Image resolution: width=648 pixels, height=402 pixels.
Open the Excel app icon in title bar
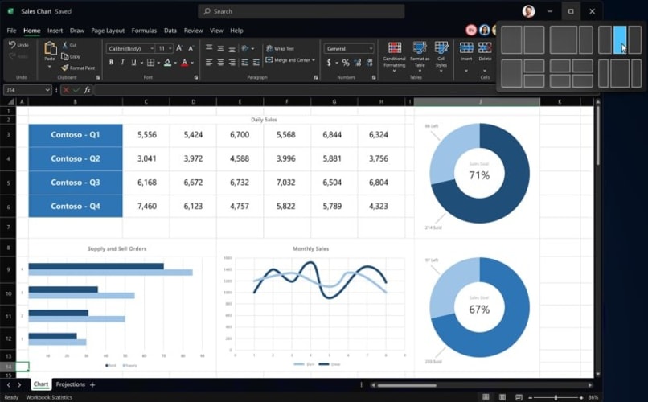(10, 11)
